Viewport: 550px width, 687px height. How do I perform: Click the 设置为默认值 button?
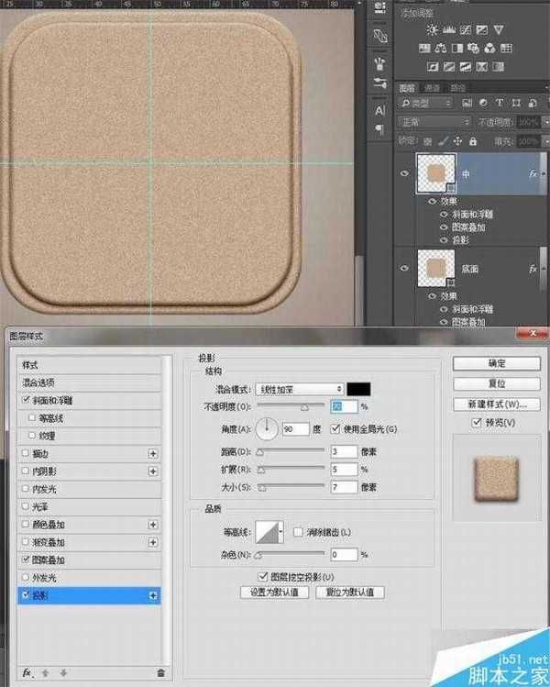[x=274, y=593]
